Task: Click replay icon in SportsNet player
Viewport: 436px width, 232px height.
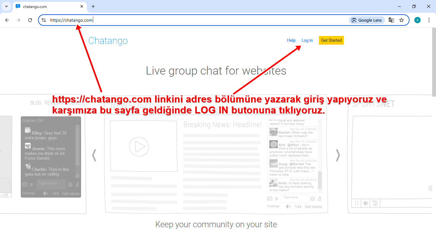Action: pyautogui.click(x=375, y=203)
